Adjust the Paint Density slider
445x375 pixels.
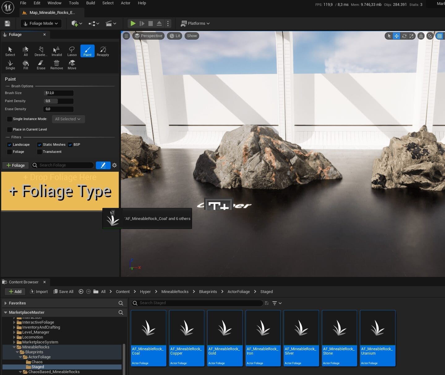pyautogui.click(x=58, y=101)
